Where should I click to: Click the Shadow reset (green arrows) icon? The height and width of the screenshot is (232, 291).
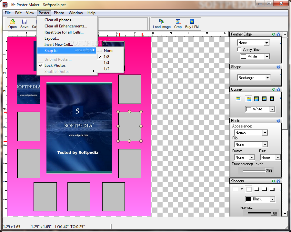coord(273,181)
